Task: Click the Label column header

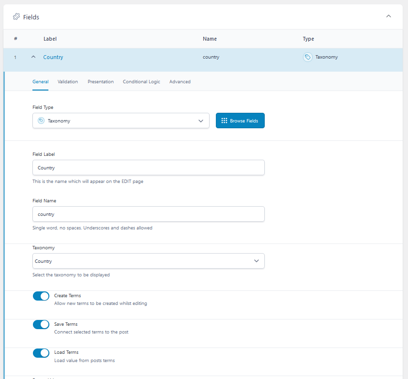Action: point(50,39)
